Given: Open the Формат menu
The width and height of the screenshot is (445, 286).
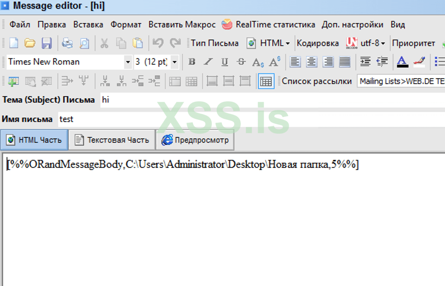Looking at the screenshot, I should 126,25.
